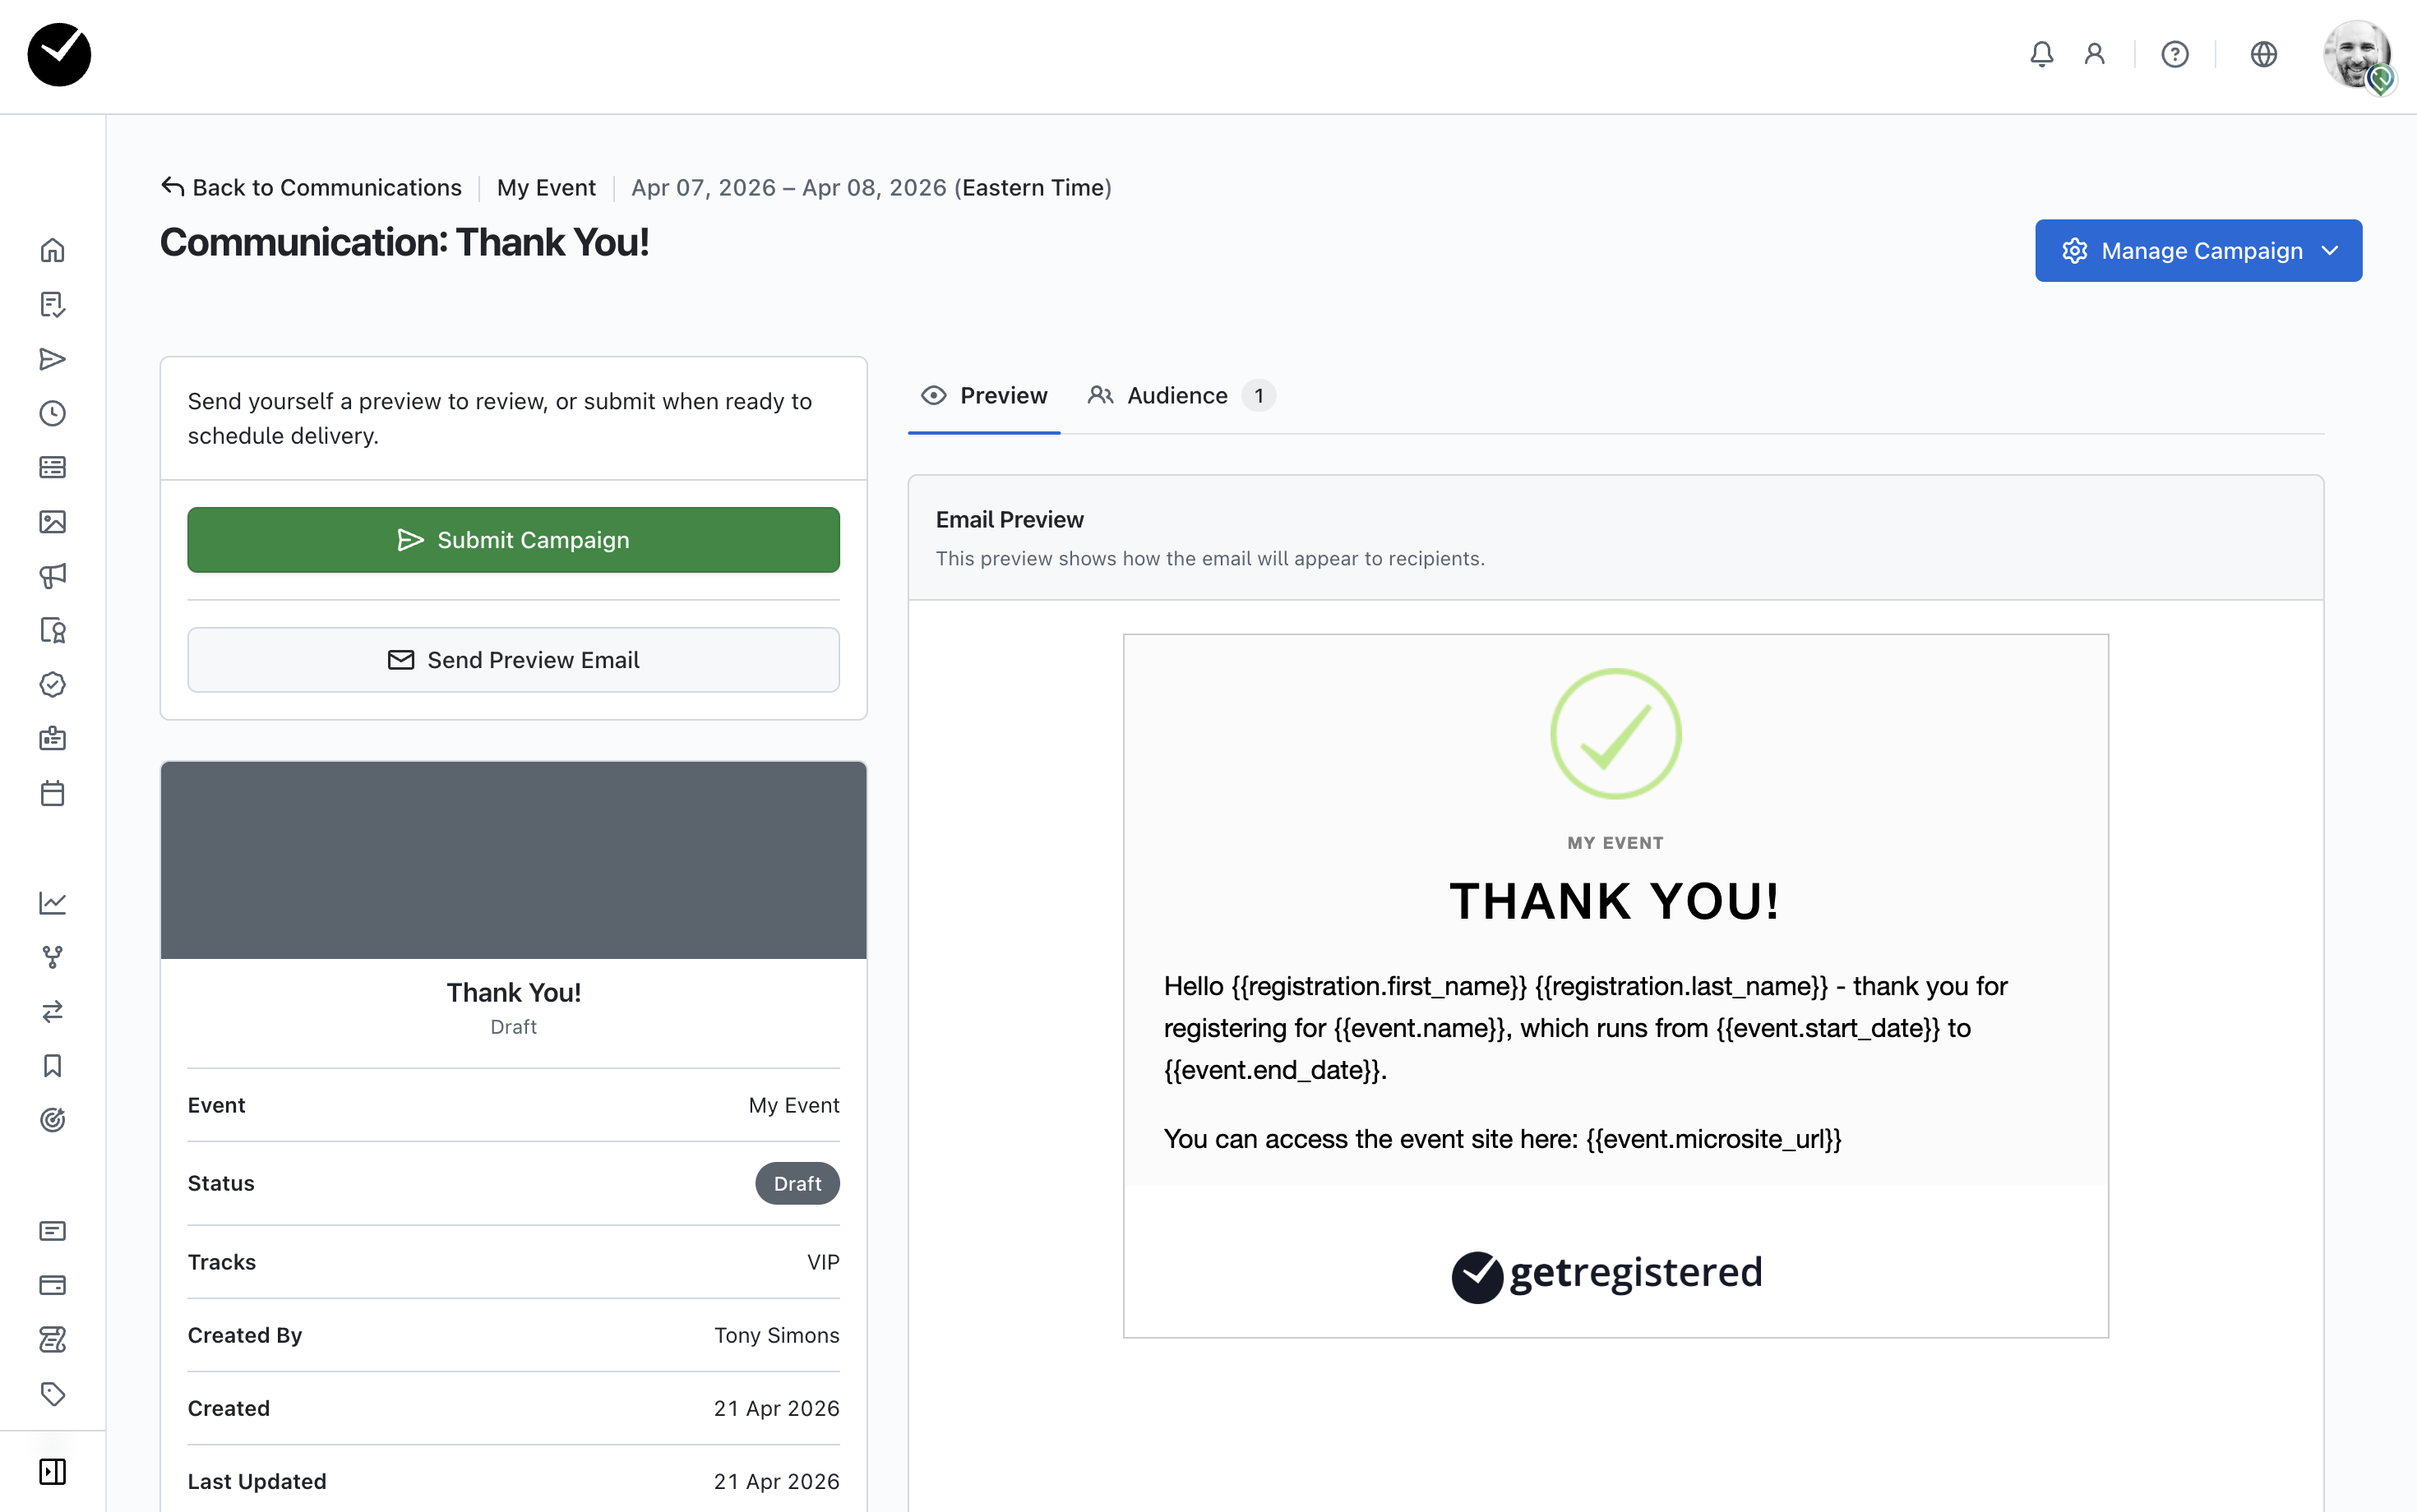Select the megaphone marketing sidebar icon
Viewport: 2417px width, 1512px height.
[52, 576]
